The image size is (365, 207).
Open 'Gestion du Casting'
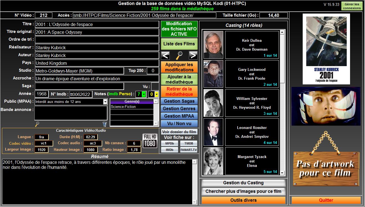[x=243, y=183]
